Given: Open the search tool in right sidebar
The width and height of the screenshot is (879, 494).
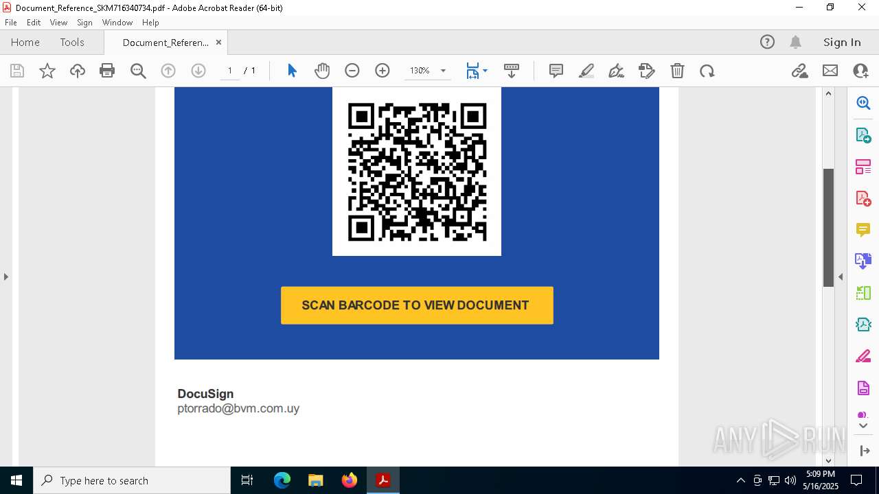Looking at the screenshot, I should 863,103.
